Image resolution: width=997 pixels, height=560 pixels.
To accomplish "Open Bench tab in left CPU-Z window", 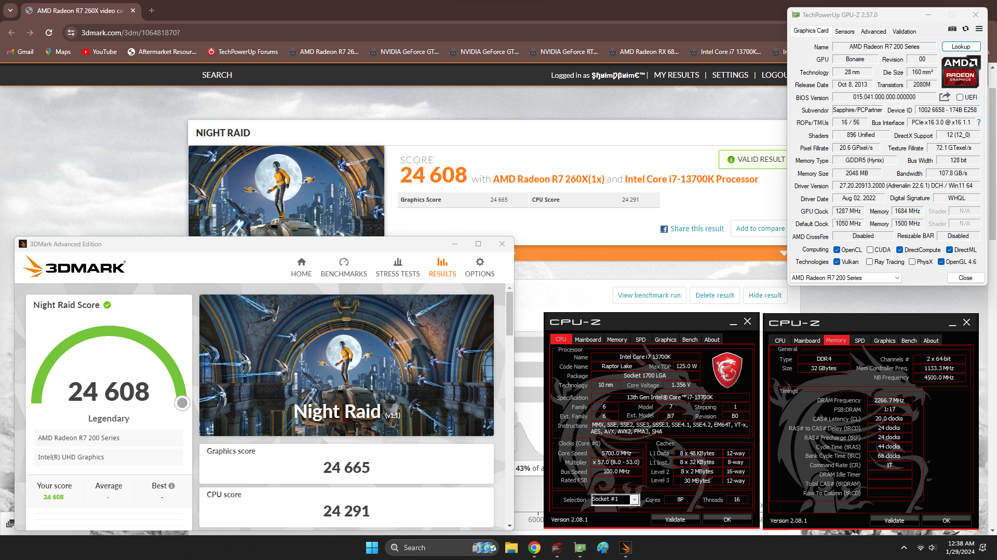I will click(x=690, y=340).
